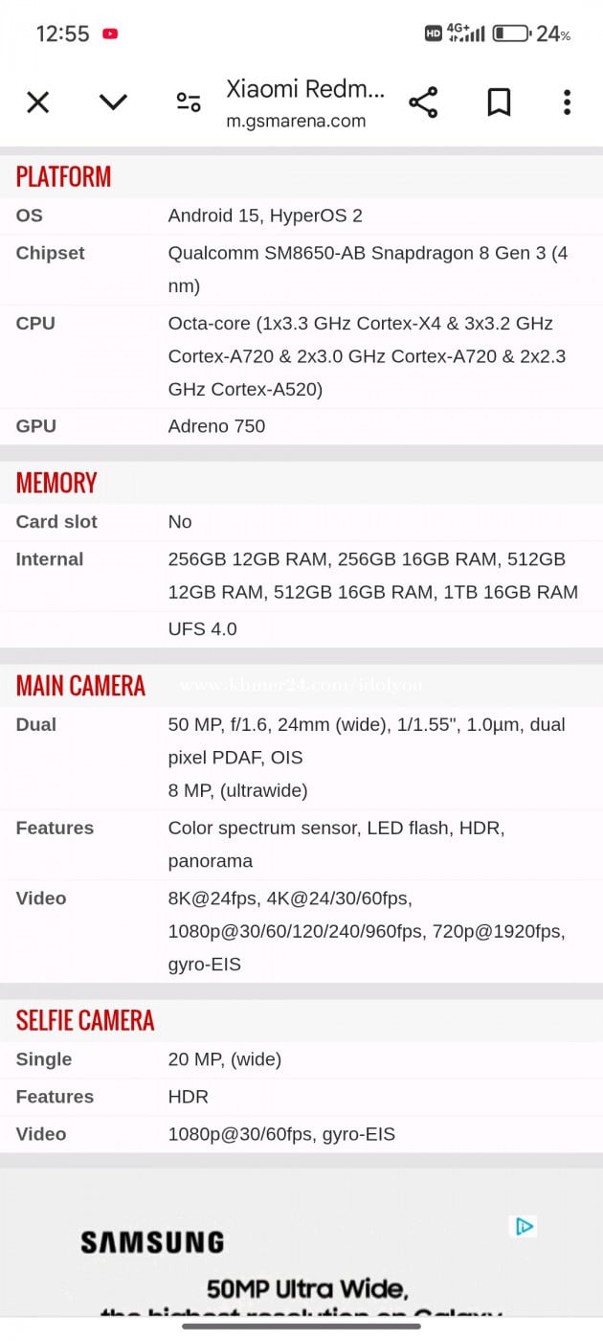Open site settings tune icon
This screenshot has height=1341, width=603.
(x=189, y=102)
